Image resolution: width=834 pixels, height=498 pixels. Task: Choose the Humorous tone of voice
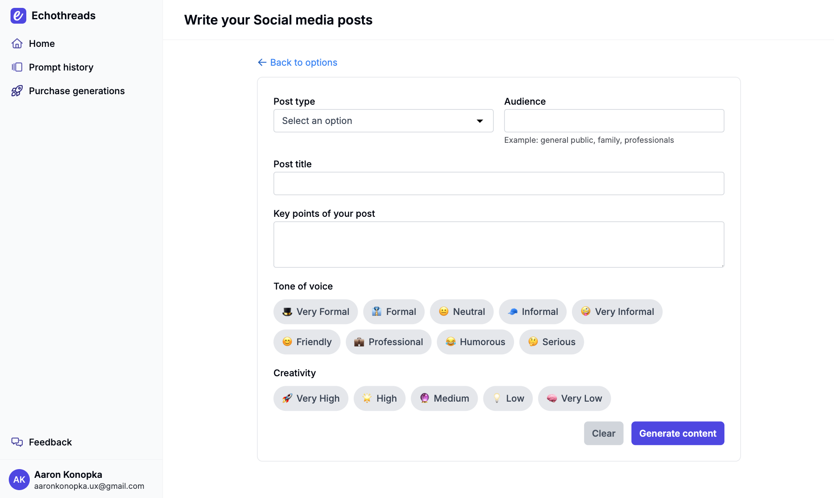coord(475,342)
